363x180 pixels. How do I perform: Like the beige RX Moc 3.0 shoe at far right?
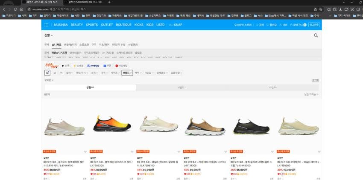point(319,152)
